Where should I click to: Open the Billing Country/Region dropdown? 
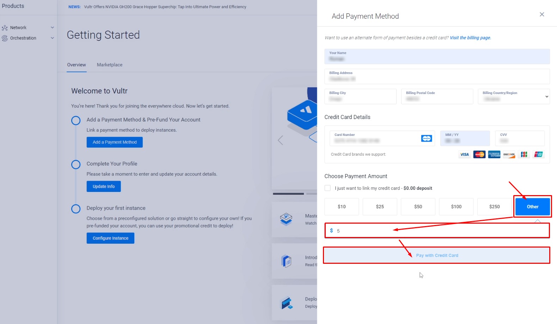coord(514,96)
